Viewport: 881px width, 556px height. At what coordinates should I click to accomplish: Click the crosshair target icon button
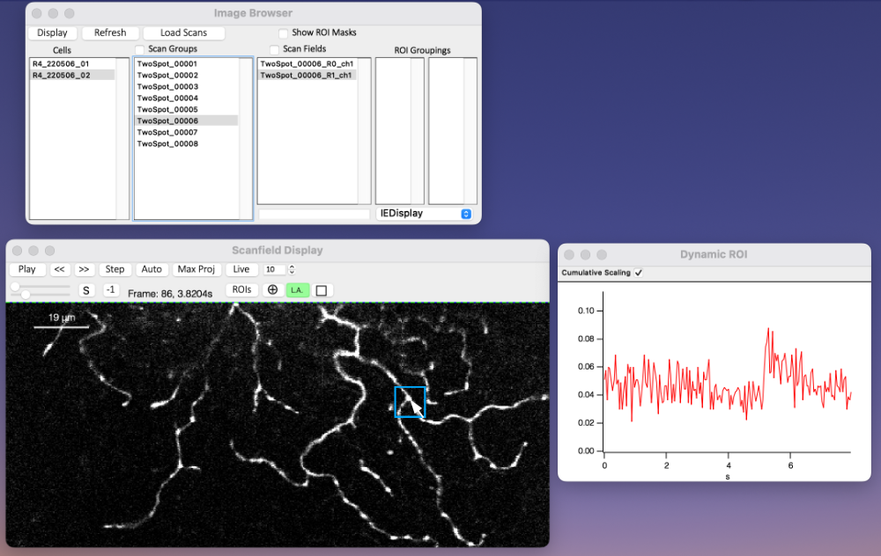(x=272, y=290)
